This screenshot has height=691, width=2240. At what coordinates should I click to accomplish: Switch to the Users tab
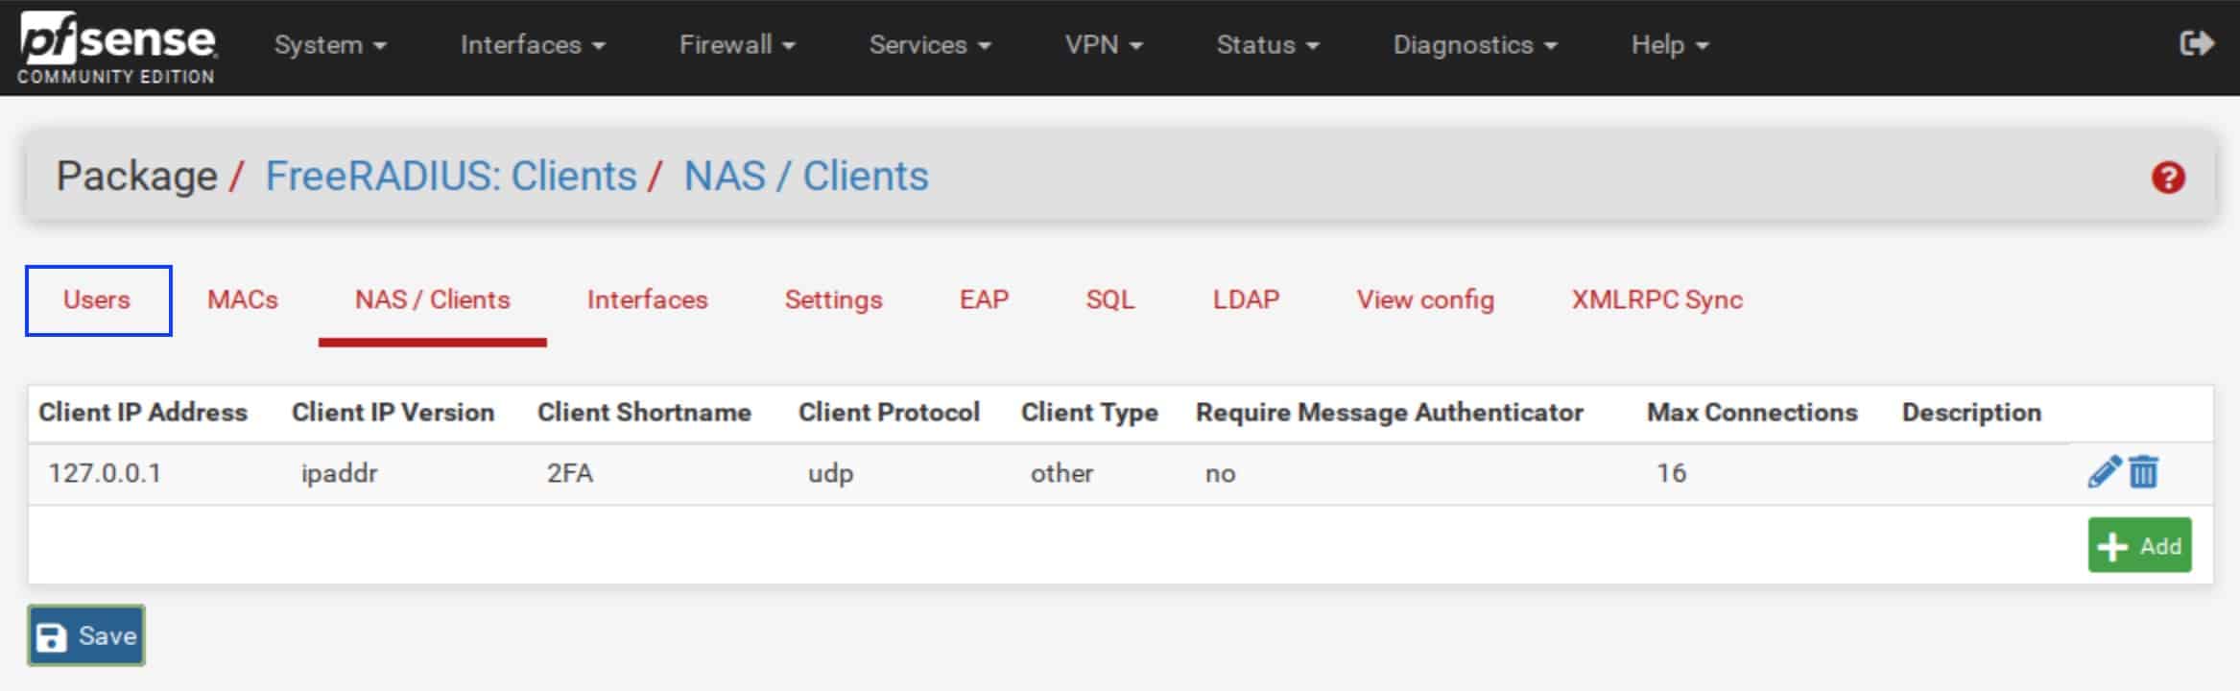coord(98,300)
